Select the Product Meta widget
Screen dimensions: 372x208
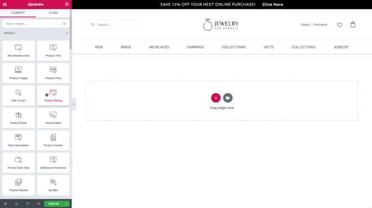click(53, 118)
